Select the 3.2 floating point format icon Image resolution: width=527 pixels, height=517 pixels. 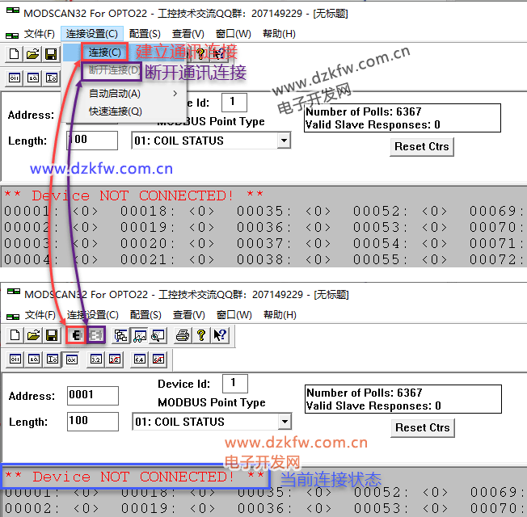96,359
